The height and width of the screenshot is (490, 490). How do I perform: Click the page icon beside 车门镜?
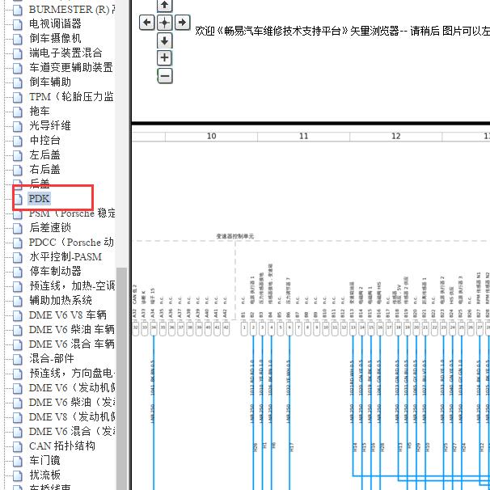(x=18, y=461)
